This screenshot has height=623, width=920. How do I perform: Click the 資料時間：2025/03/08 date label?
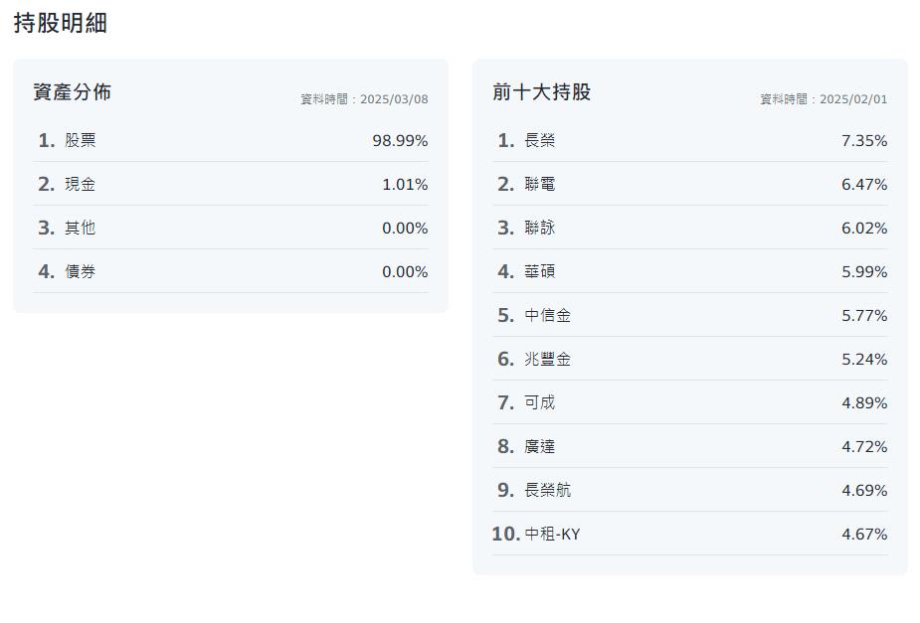(x=364, y=99)
